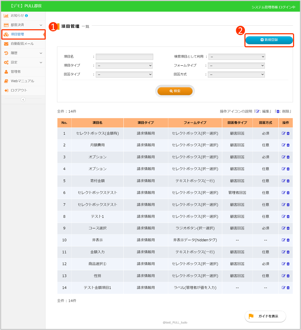Open the 検索項目として利用 dropdown
This screenshot has height=330, width=301.
237,57
